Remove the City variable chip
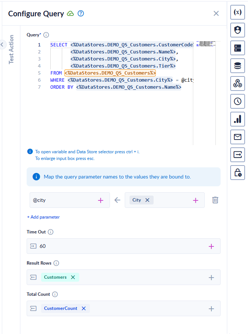The height and width of the screenshot is (334, 248). [147, 200]
